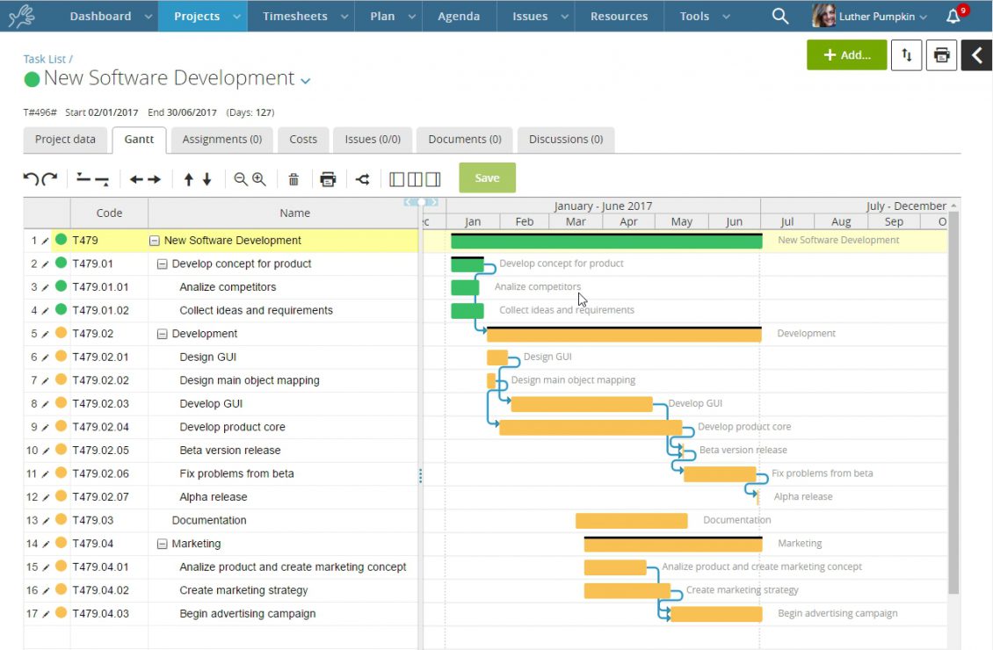The width and height of the screenshot is (993, 650).
Task: Open the critical path icon in toolbar
Action: point(363,177)
